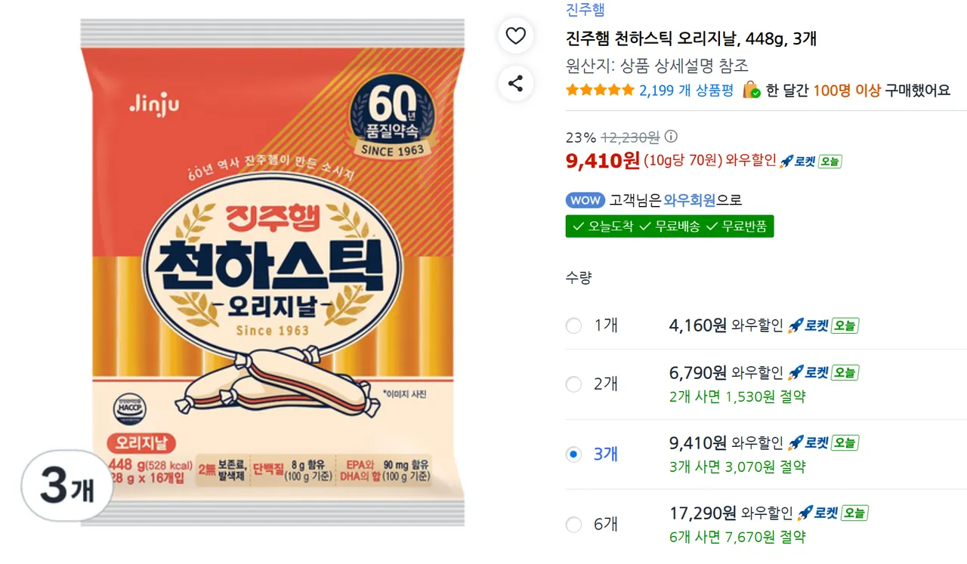This screenshot has width=967, height=564.
Task: Click the blue WOW membership badge
Action: 585,200
